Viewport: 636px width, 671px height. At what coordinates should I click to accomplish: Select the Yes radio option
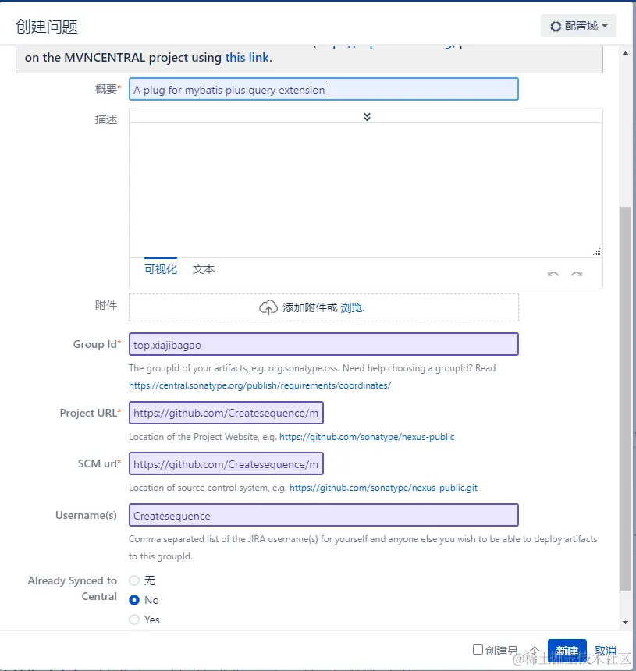point(134,620)
